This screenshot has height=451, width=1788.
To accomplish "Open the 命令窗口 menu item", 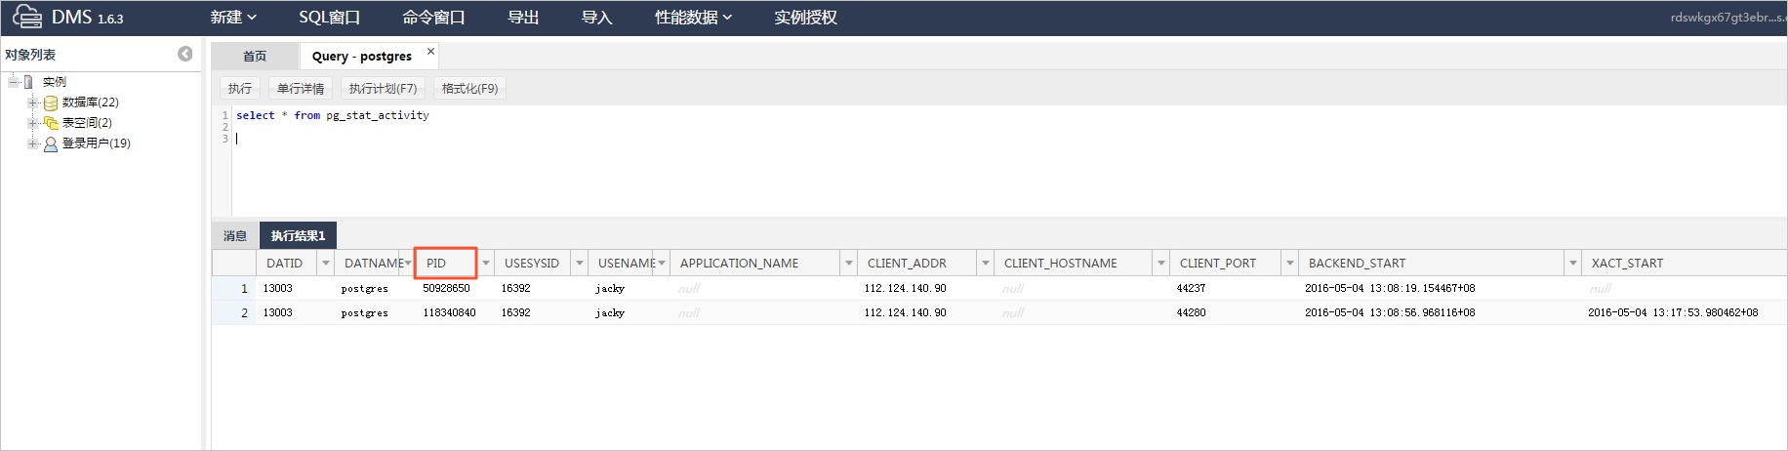I will tap(433, 17).
